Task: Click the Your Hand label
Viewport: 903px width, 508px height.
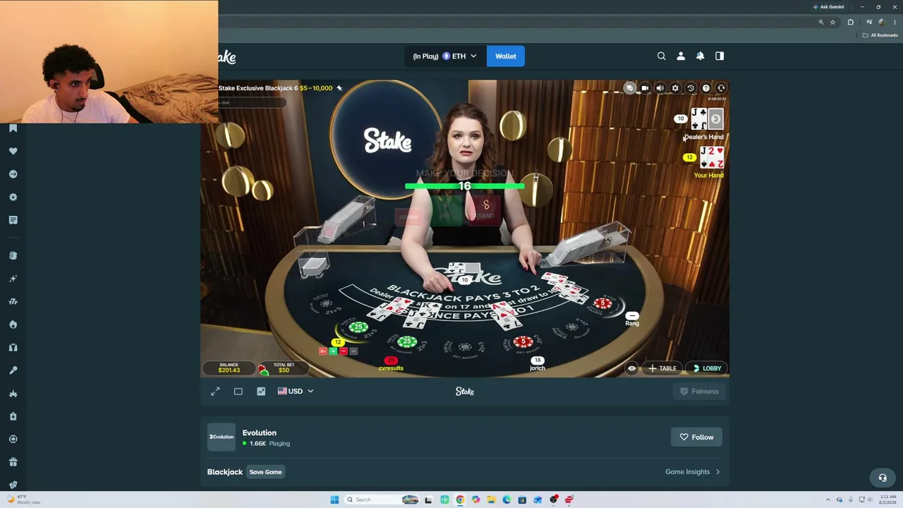Action: (x=709, y=175)
